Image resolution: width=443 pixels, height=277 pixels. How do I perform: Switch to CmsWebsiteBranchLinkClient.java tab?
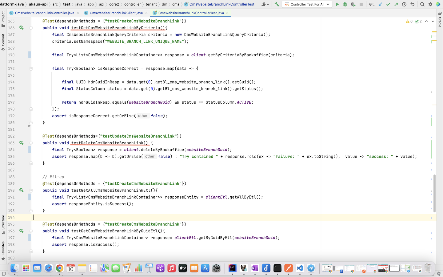(116, 13)
